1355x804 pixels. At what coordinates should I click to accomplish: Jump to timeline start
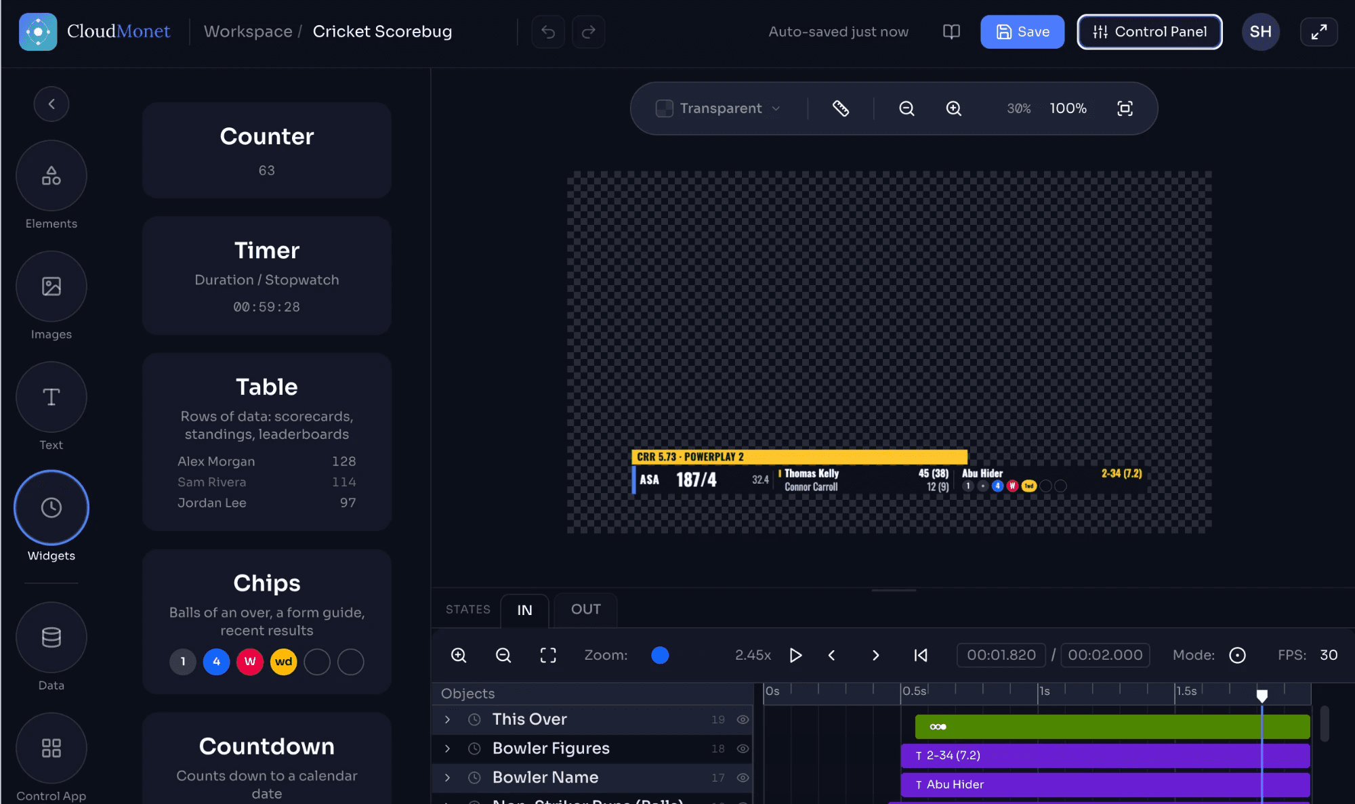click(921, 655)
